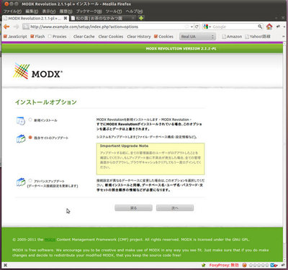Click the search magnifier icon

260,27
